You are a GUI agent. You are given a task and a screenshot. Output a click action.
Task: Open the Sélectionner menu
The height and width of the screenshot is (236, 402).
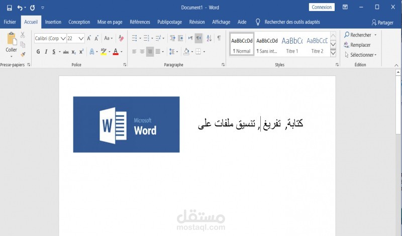[360, 55]
